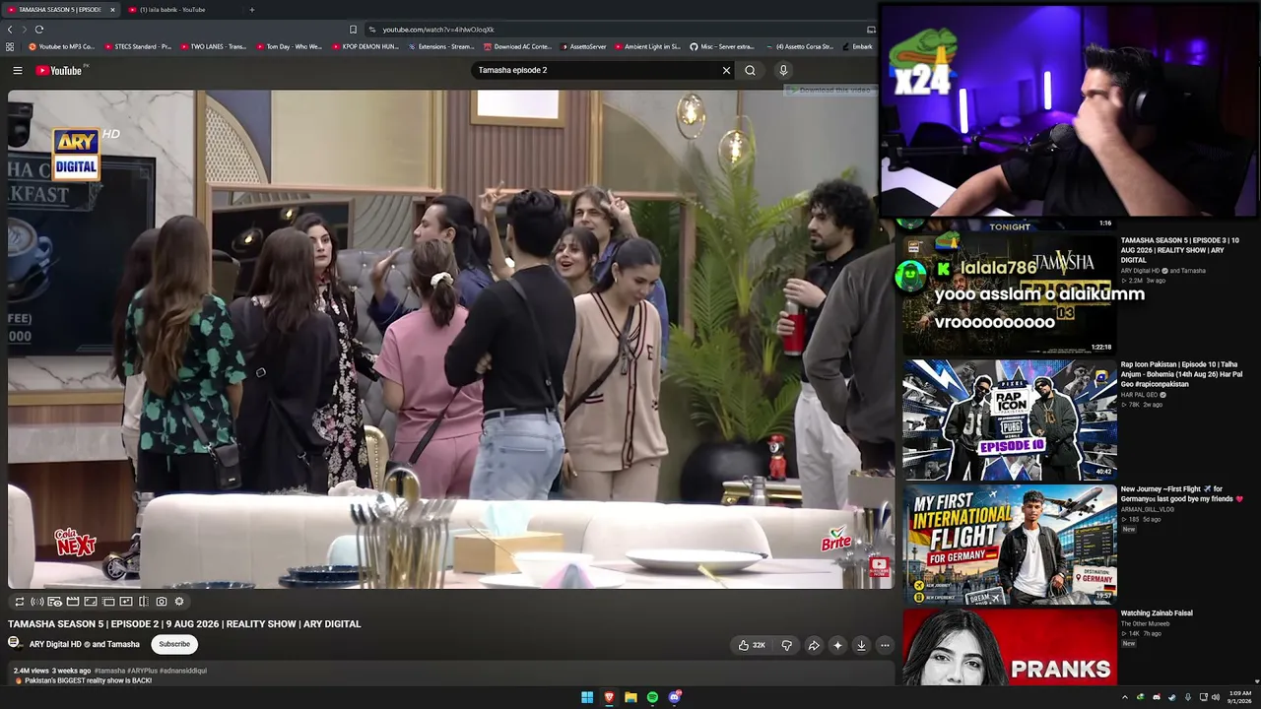The height and width of the screenshot is (709, 1261).
Task: Open the 'Ambient Light im Si...' bookmark
Action: click(x=648, y=46)
